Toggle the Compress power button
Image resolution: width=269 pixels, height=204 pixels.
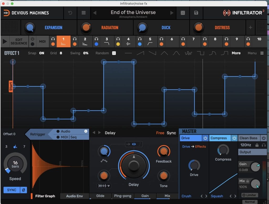tap(234, 138)
